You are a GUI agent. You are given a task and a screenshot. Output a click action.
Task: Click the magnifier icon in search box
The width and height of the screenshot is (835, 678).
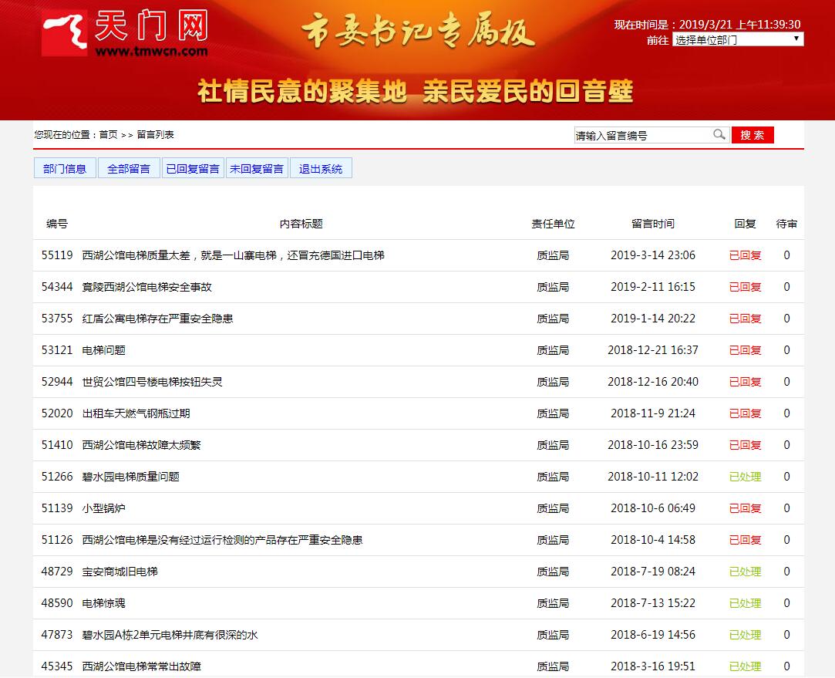coord(719,135)
